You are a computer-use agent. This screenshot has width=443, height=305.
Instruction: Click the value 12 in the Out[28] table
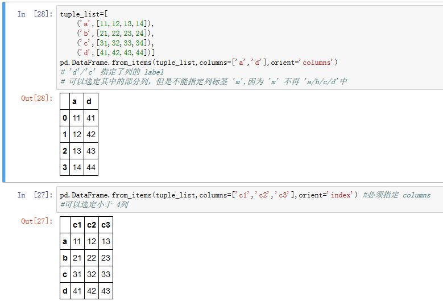coord(76,134)
